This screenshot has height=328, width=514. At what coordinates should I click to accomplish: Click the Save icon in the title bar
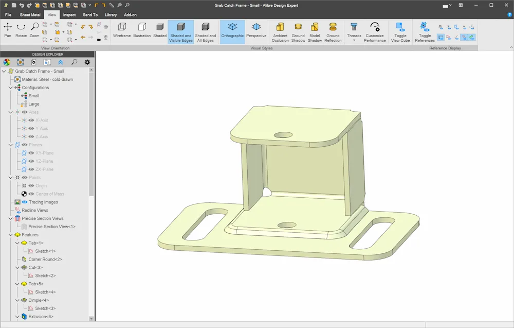pyautogui.click(x=14, y=5)
